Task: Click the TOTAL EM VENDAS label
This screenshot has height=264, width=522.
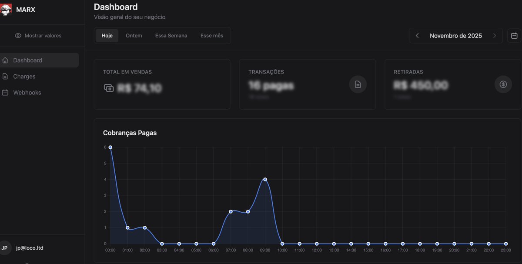Action: (127, 72)
